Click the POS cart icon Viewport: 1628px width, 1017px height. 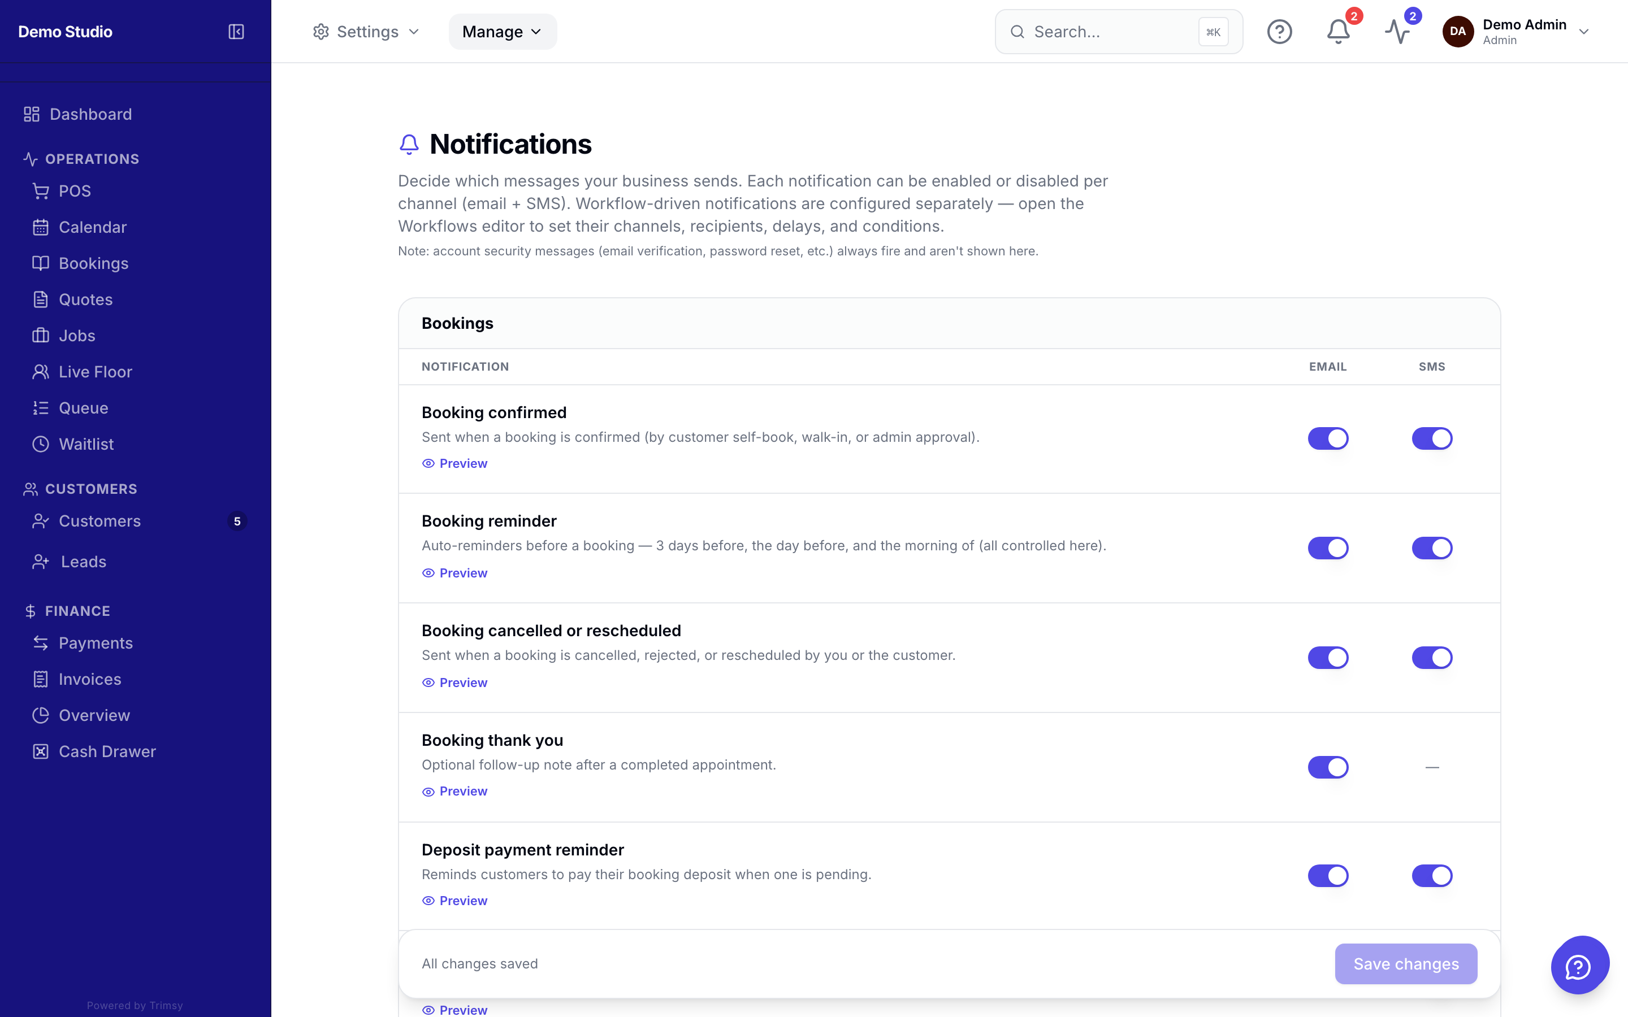(41, 191)
